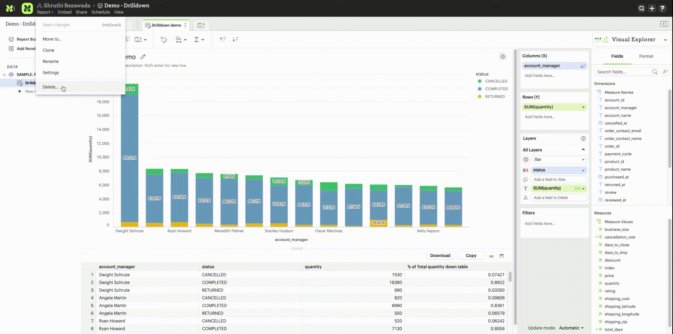Toggle RETURNED status in legend

[x=491, y=97]
